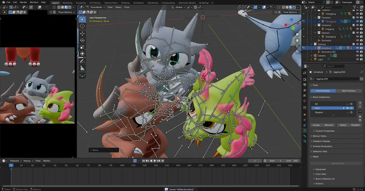Select the Select Box tool in viewport toolbar
This screenshot has height=191, width=365.
pos(82,19)
